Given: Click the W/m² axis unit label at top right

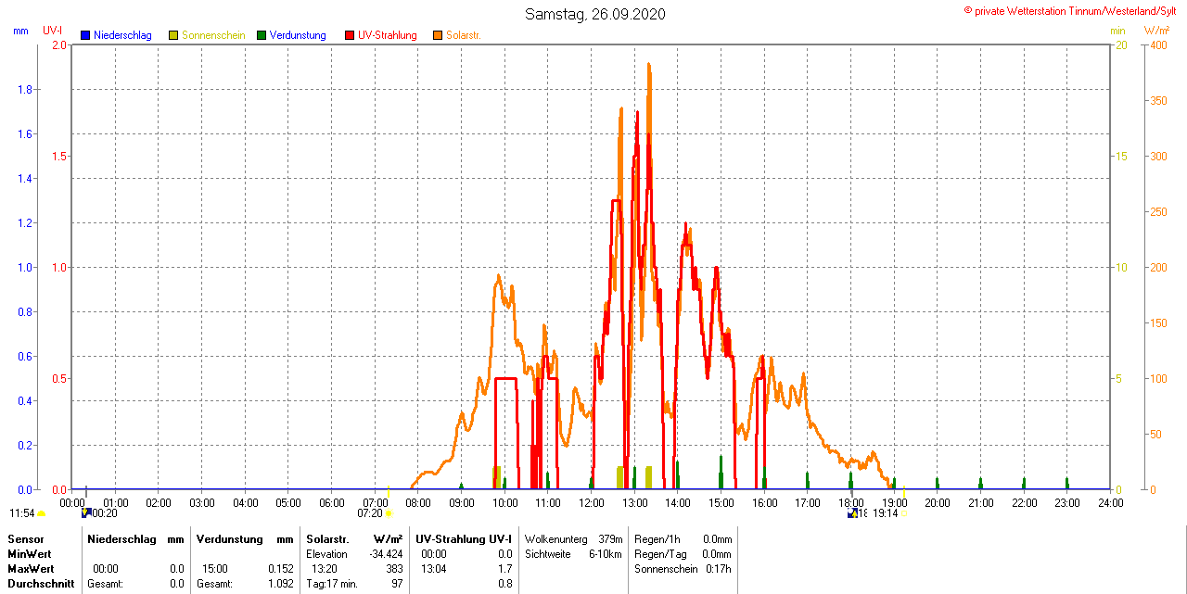Looking at the screenshot, I should pos(1156,31).
